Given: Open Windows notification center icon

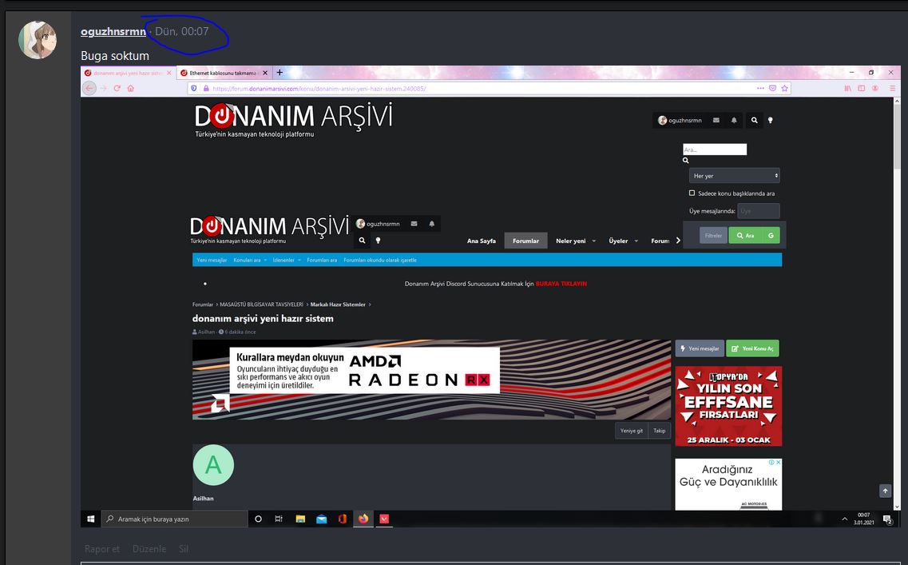Looking at the screenshot, I should tap(888, 519).
